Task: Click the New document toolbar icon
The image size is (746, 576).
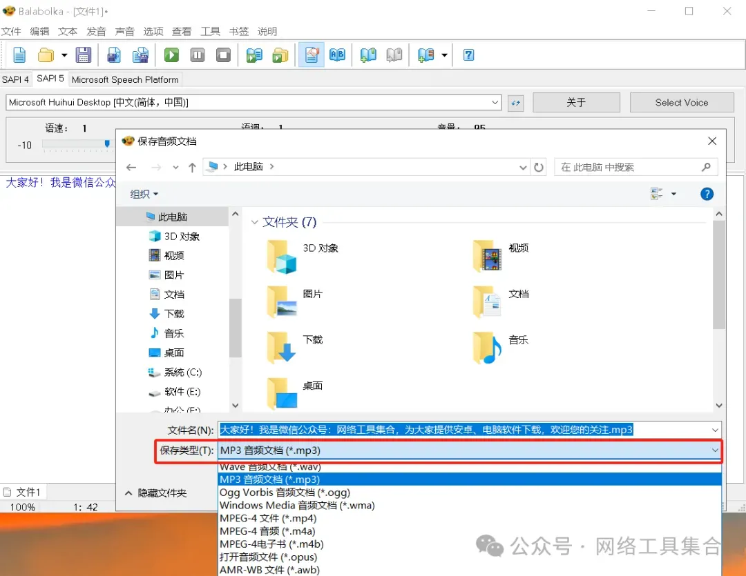Action: 19,55
